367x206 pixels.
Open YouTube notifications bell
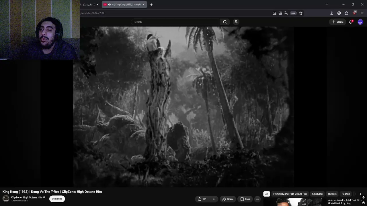(351, 22)
